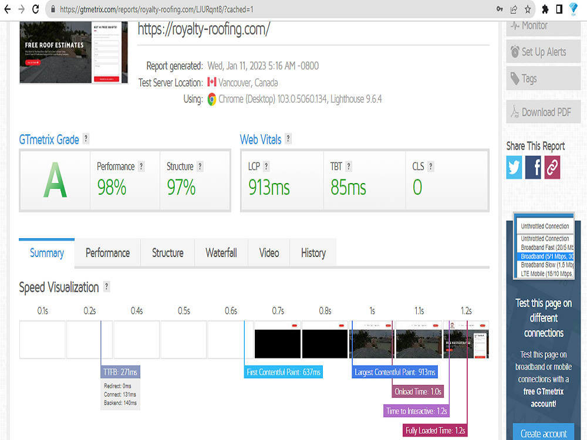This screenshot has width=587, height=440.
Task: Click the 85ms TBT value
Action: (348, 188)
